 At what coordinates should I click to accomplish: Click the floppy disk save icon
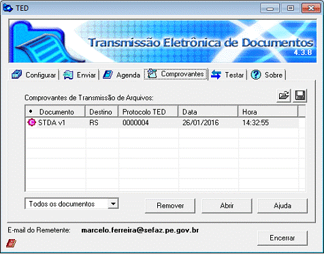pos(300,96)
